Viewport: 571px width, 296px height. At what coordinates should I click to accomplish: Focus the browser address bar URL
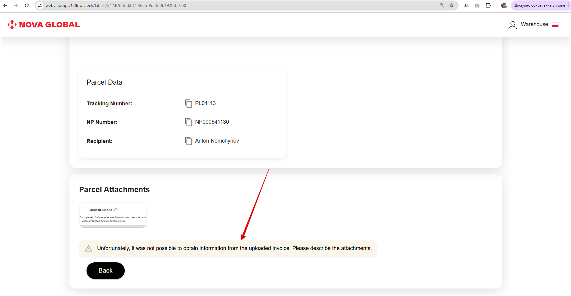(210, 5)
